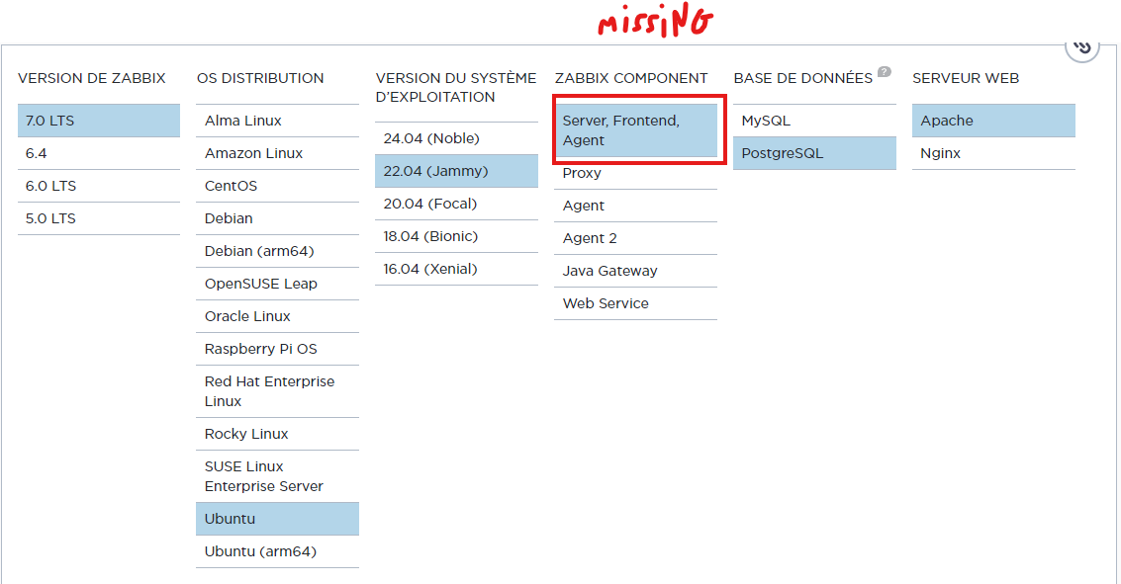Viewport: 1121px width, 584px height.
Task: Select MySQL as the database
Action: (x=814, y=121)
